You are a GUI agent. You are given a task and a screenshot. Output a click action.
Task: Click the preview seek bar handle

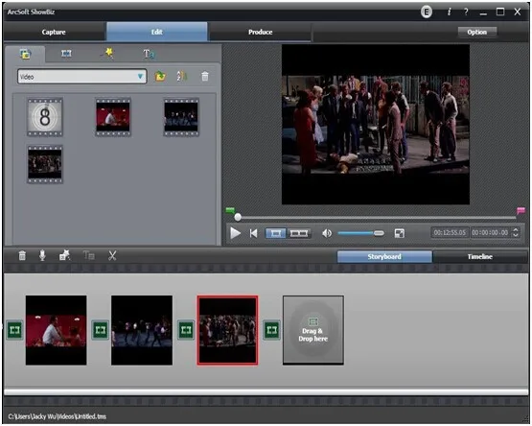[x=238, y=217]
